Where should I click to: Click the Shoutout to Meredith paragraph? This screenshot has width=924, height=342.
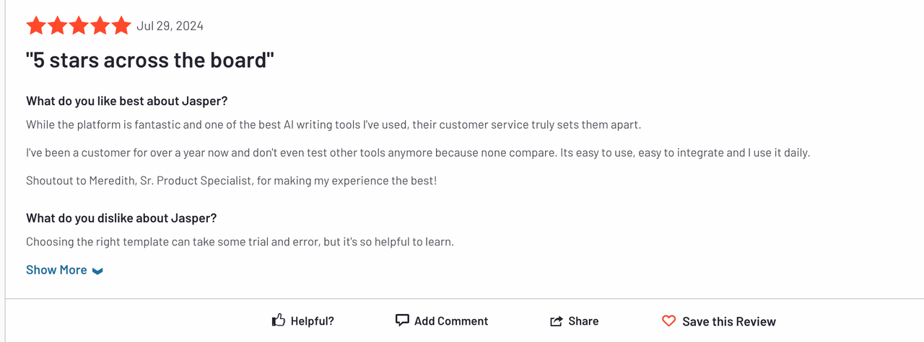[x=231, y=181]
